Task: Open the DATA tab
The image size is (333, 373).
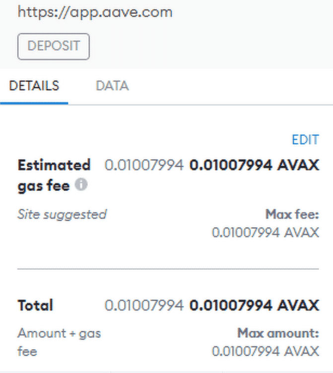Action: [x=112, y=86]
